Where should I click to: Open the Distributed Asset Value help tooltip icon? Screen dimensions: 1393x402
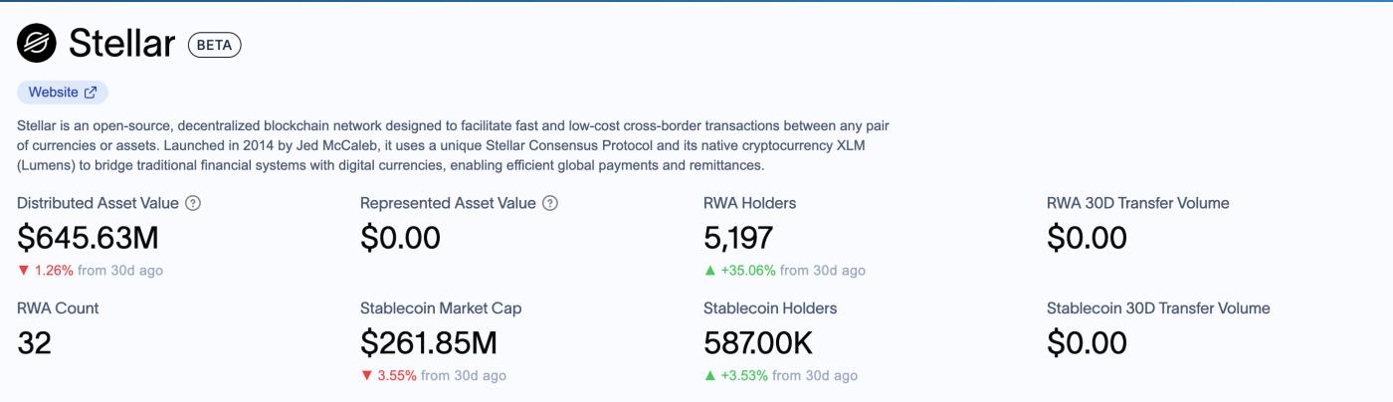click(x=193, y=203)
